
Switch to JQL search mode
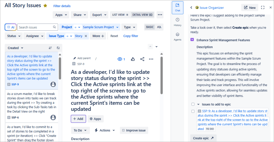coord(159,27)
